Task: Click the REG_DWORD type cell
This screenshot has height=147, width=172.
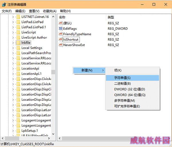Action: tap(118, 29)
